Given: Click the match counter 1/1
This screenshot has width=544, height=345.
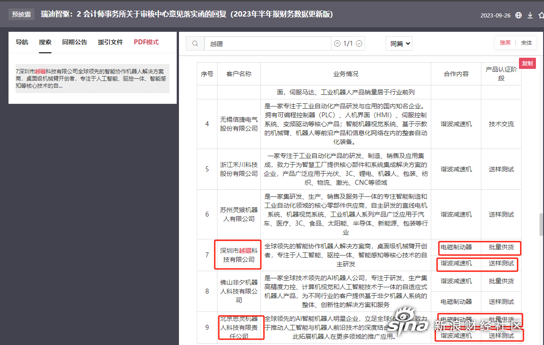Looking at the screenshot, I should 348,43.
